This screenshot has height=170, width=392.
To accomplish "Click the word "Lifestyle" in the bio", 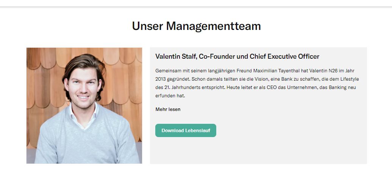I will pos(348,79).
